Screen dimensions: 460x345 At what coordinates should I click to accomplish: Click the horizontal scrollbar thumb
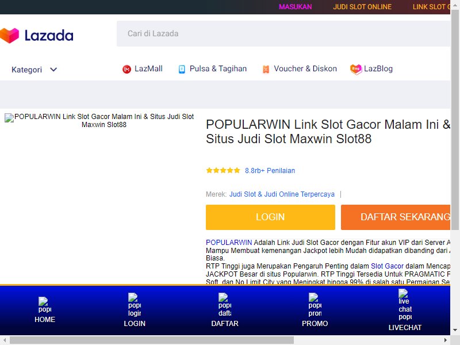pos(152,340)
